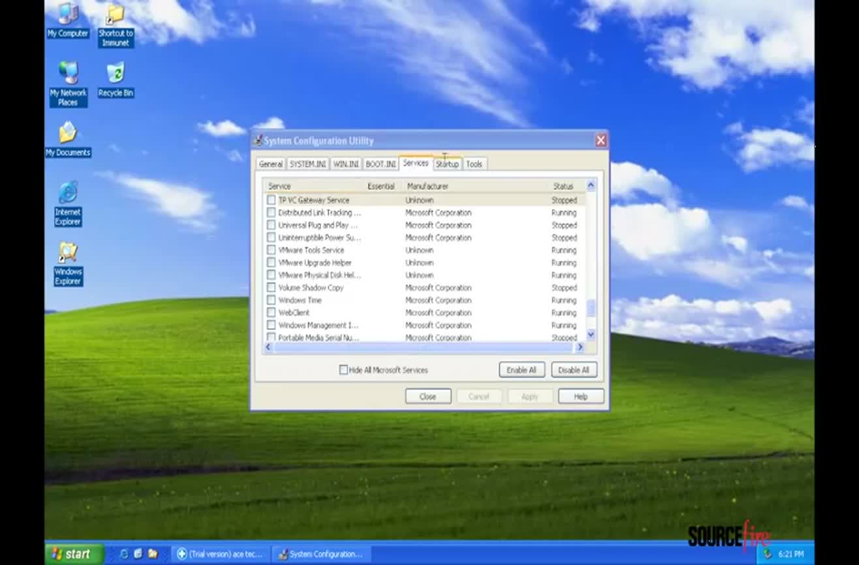859x565 pixels.
Task: Enable Hide All Microsoft Services
Action: [x=343, y=369]
